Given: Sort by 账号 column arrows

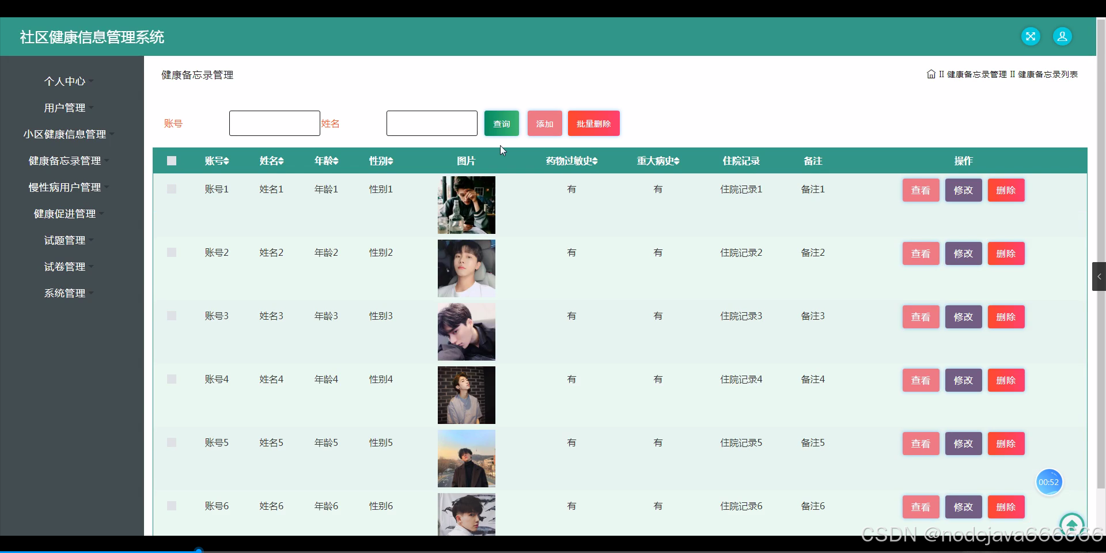Looking at the screenshot, I should tap(226, 161).
